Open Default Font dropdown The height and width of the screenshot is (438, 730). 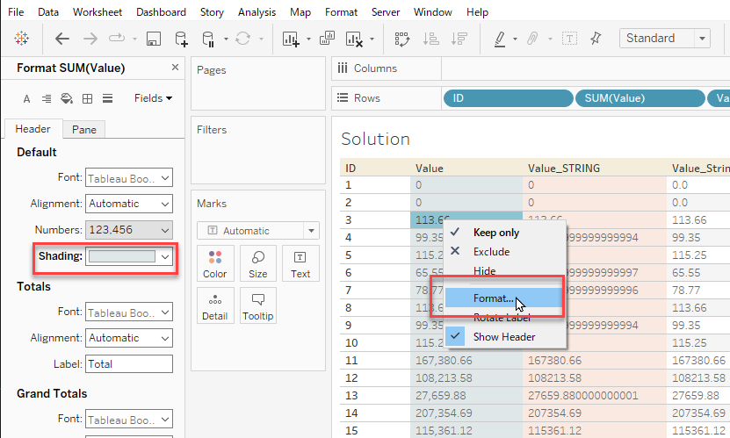(129, 177)
